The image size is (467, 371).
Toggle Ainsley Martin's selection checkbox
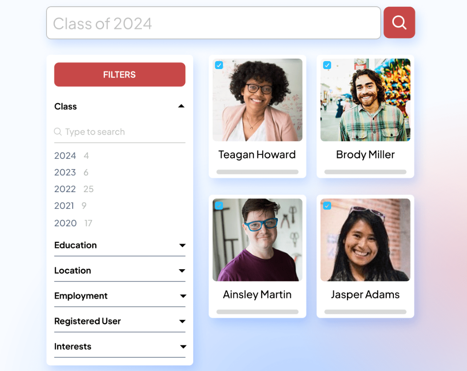click(219, 205)
